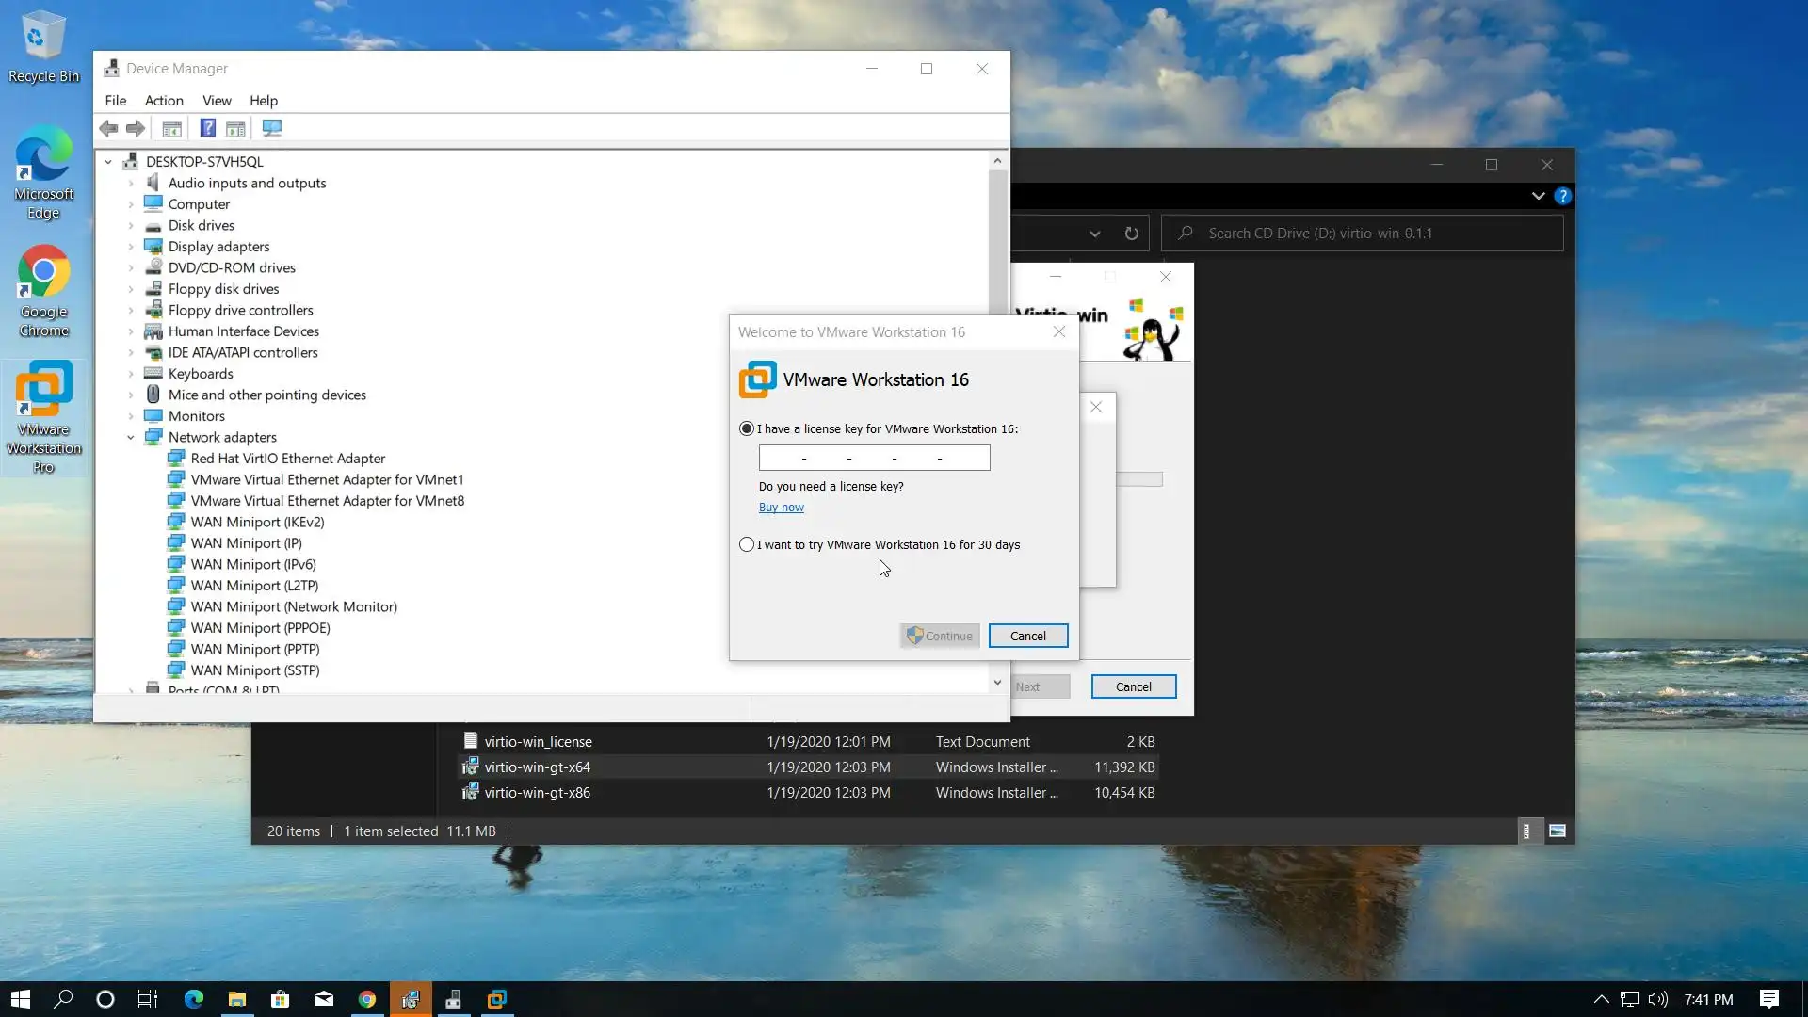Click the Device Manager back arrow icon
Screen dimensions: 1808x1017
coord(108,128)
